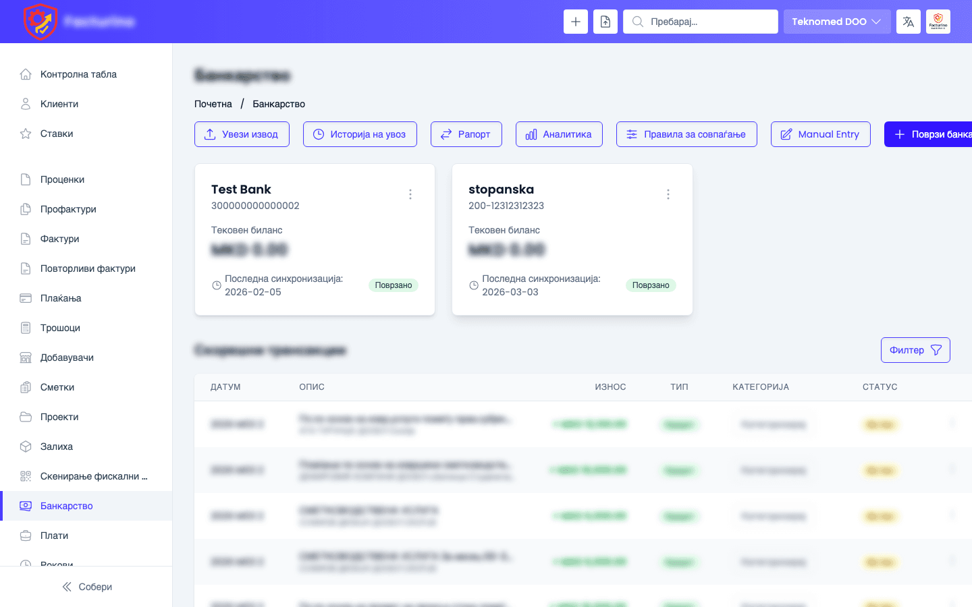Open Test Bank card options menu
The height and width of the screenshot is (607, 972).
[410, 194]
